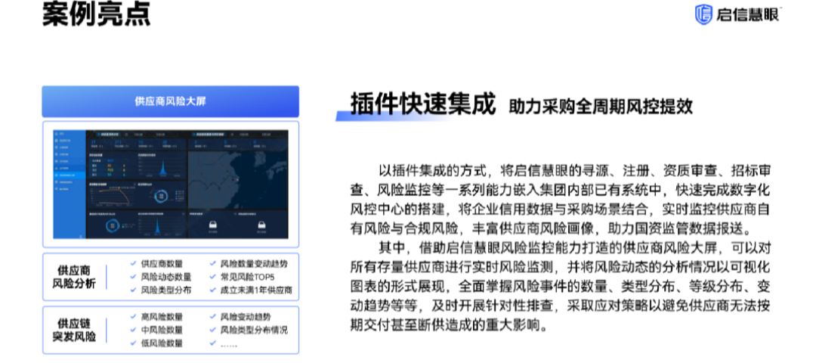The image size is (816, 363).
Task: Click the 供应商风险大屏 blue banner
Action: 170,101
